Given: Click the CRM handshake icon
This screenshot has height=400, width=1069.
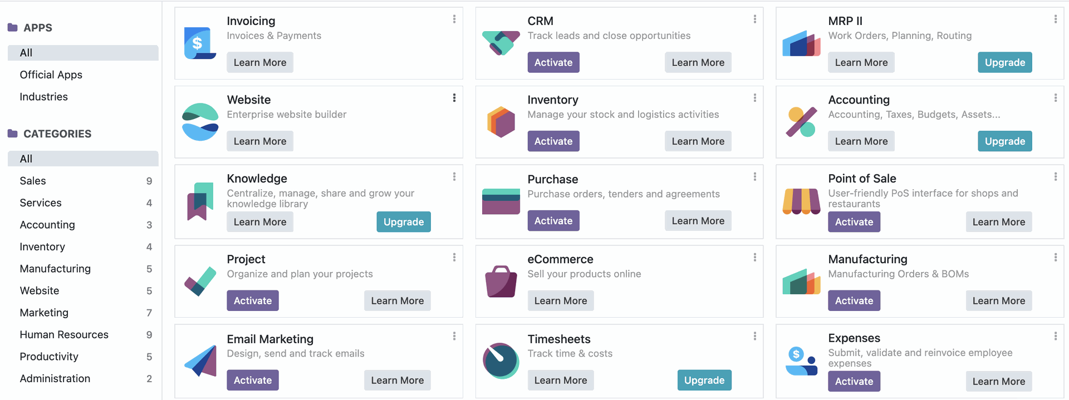Looking at the screenshot, I should click(501, 43).
